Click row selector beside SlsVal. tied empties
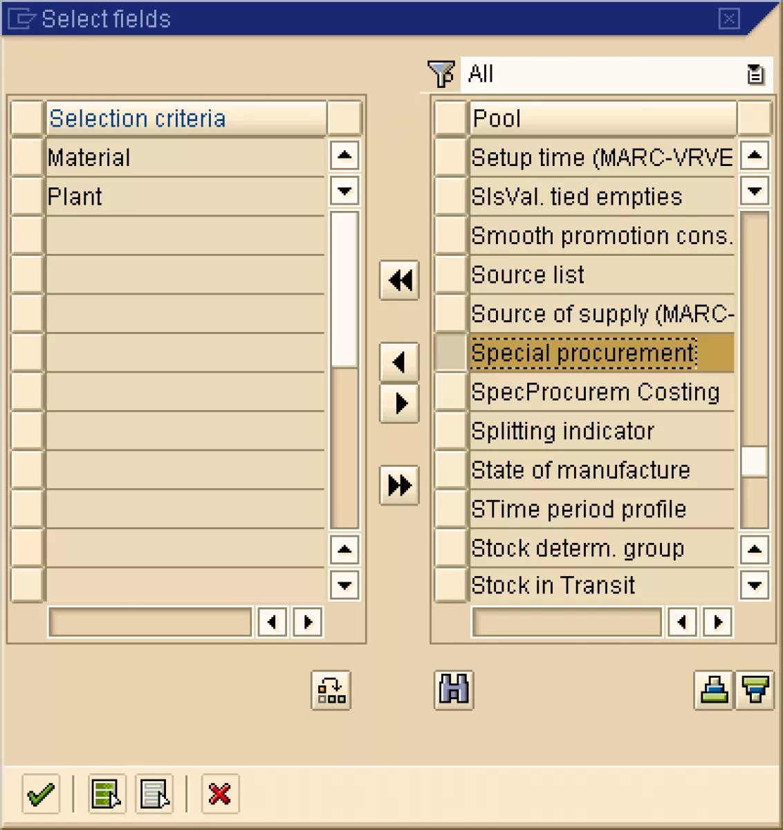This screenshot has width=783, height=830. coord(451,196)
